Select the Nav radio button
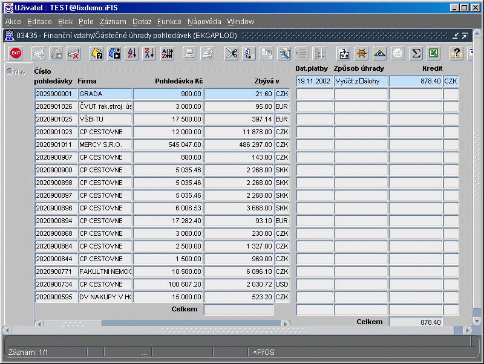 [x=10, y=72]
